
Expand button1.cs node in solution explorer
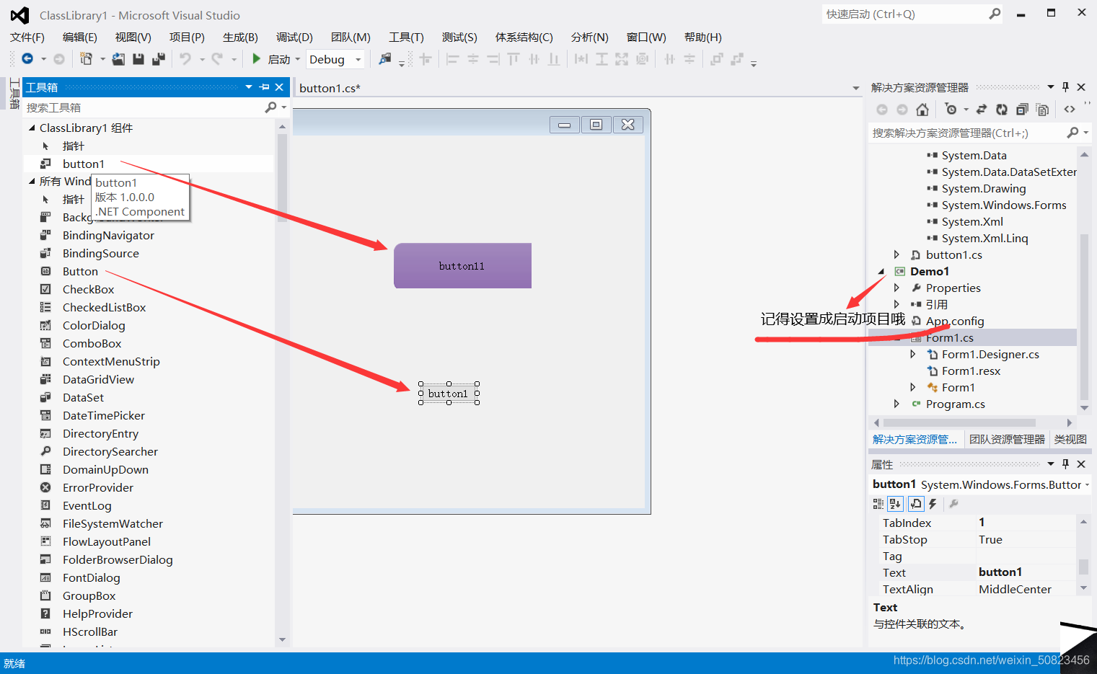click(896, 254)
